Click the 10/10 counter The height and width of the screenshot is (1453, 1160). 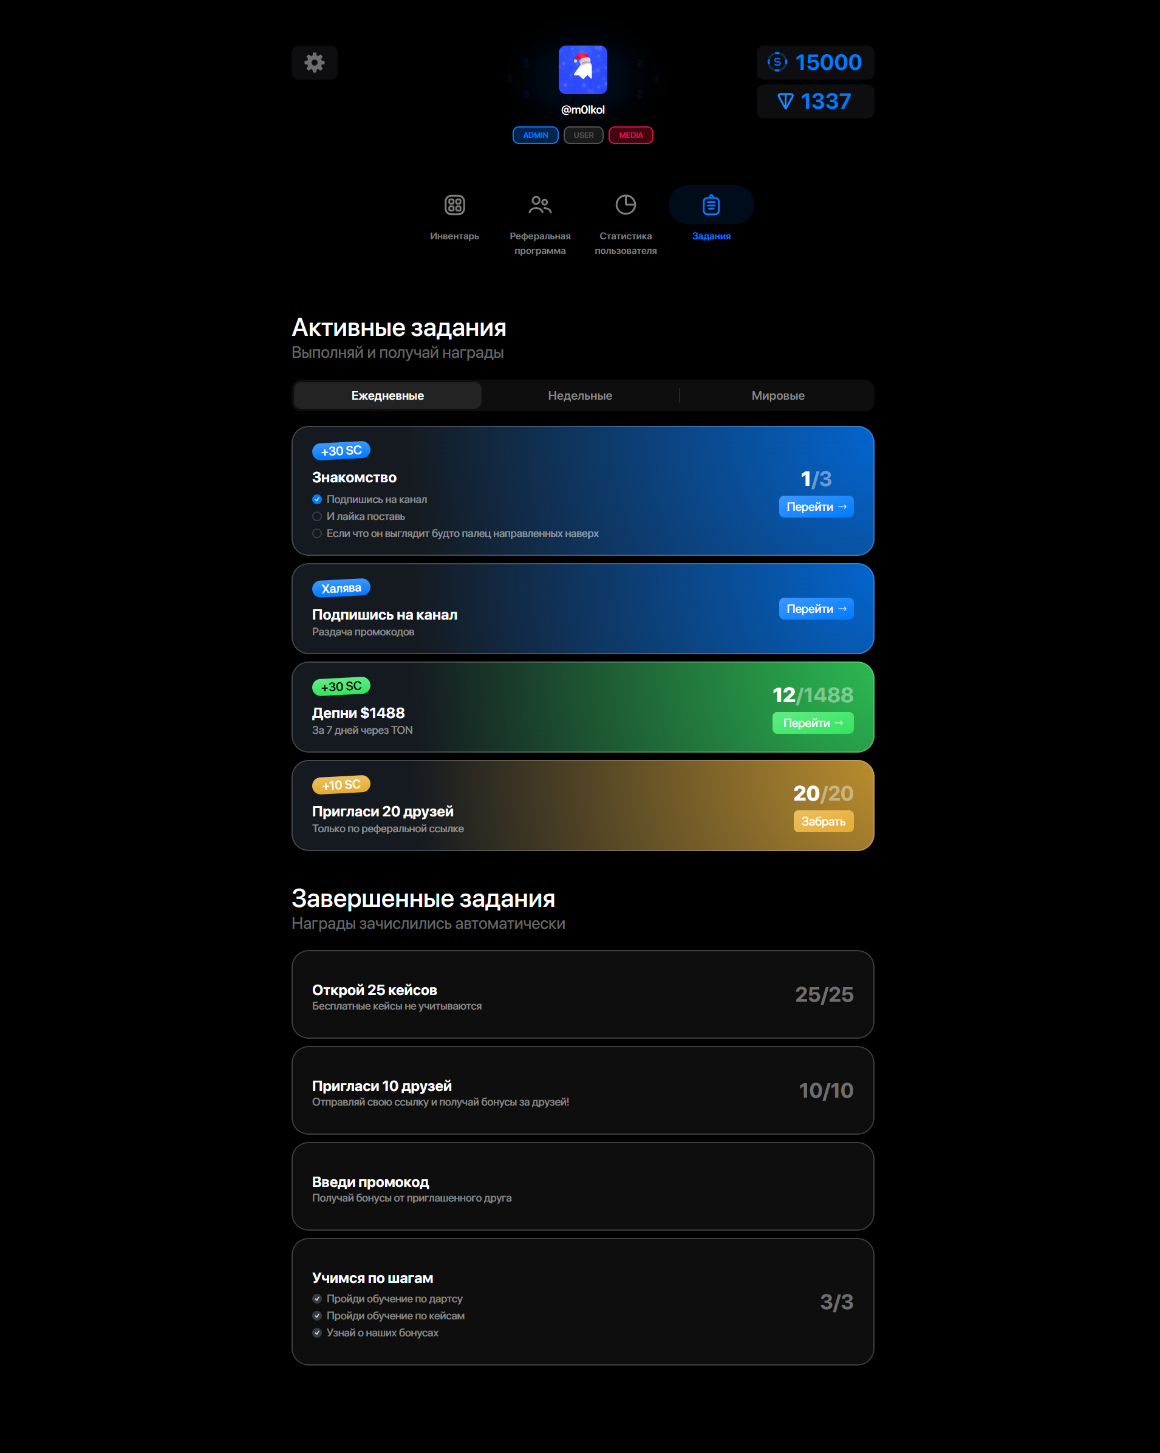pos(827,1090)
